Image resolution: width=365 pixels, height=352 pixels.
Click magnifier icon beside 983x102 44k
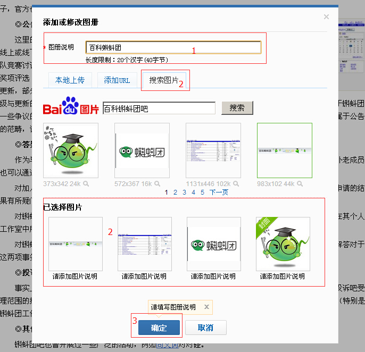[x=300, y=183]
